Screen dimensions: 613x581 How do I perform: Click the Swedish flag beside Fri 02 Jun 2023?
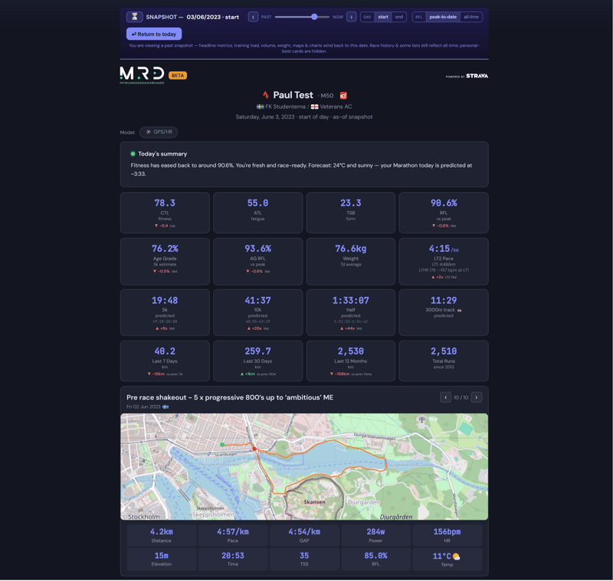click(x=166, y=407)
